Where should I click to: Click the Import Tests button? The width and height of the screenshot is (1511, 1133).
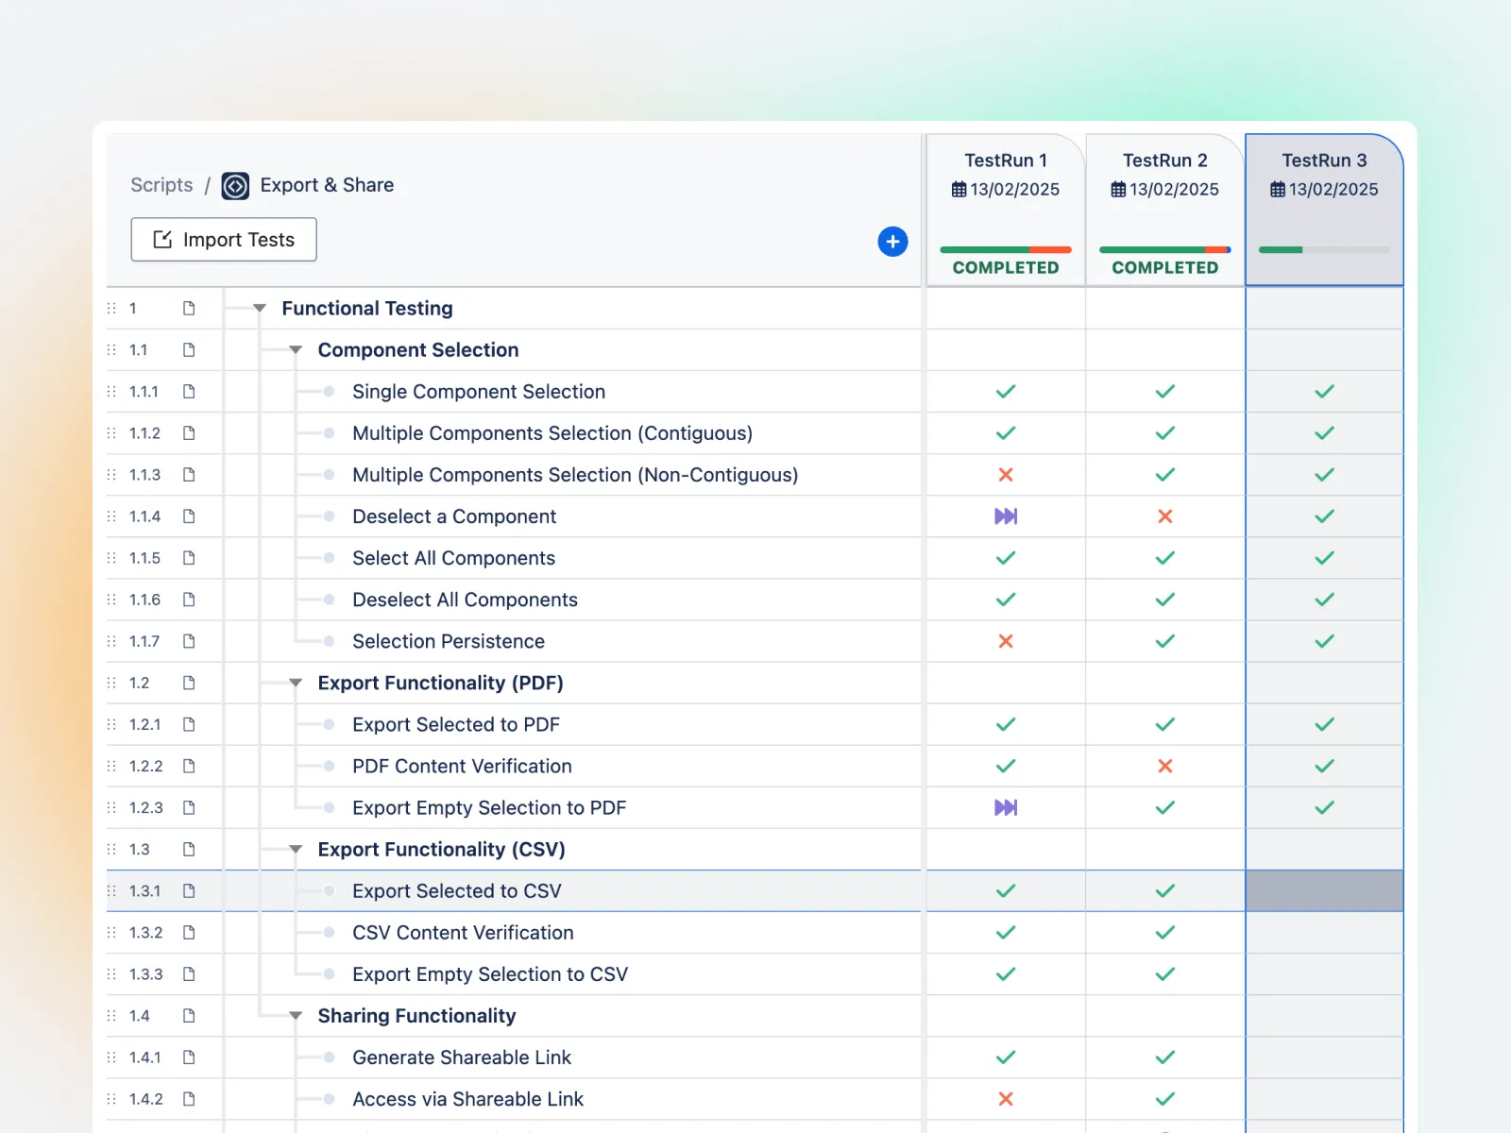223,240
